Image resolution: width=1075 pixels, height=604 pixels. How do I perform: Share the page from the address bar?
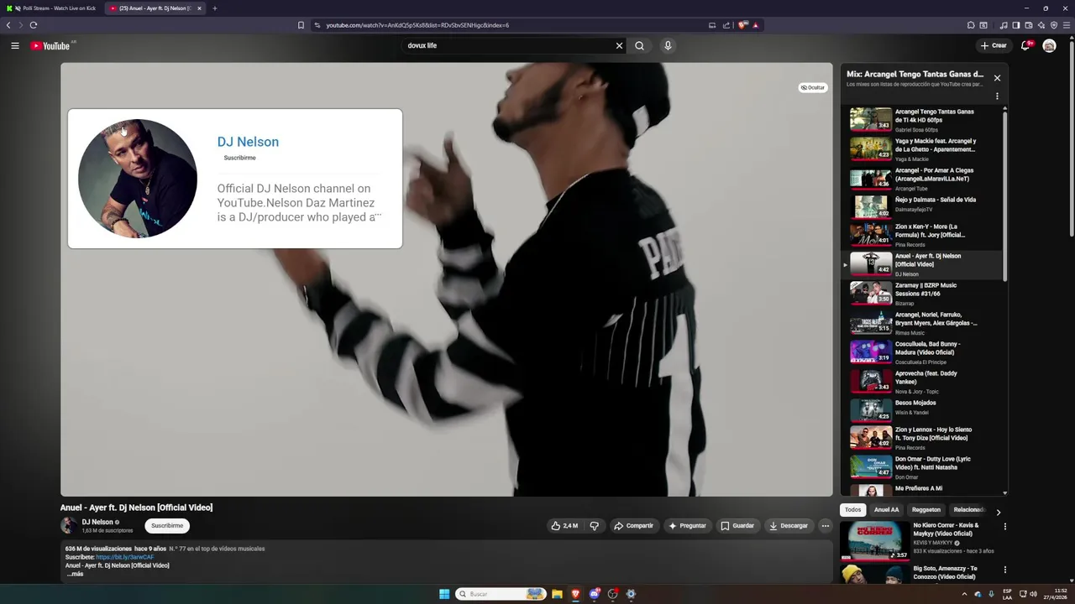pos(726,25)
